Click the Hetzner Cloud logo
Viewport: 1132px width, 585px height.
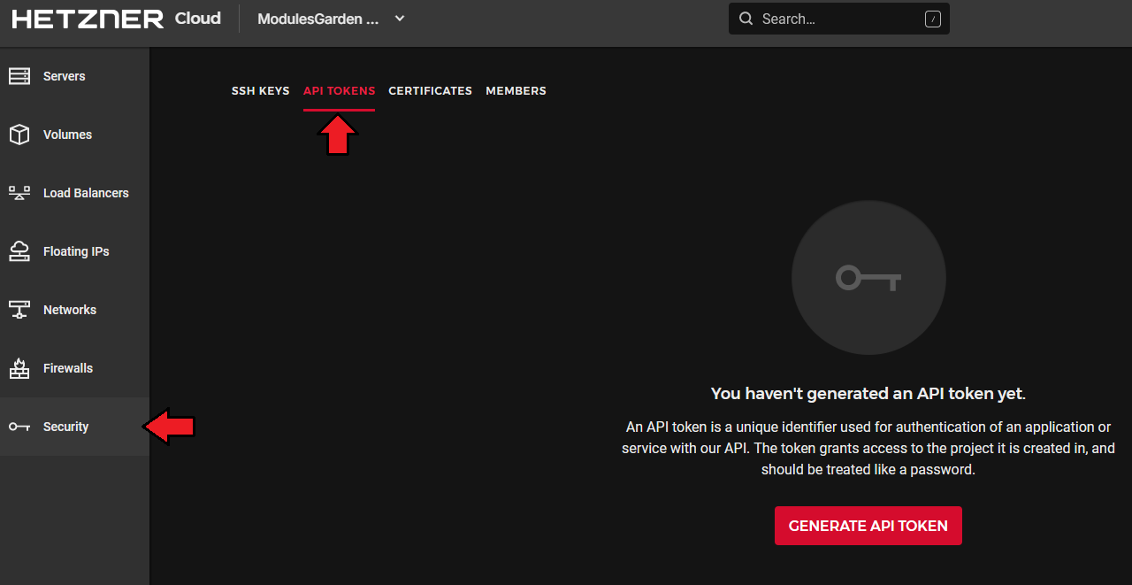pyautogui.click(x=116, y=19)
